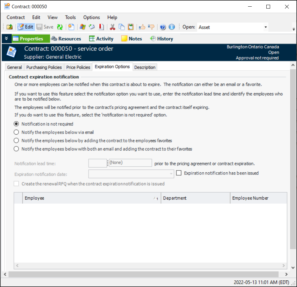Click the window horizontal scrollbar right arrow

[286, 274]
